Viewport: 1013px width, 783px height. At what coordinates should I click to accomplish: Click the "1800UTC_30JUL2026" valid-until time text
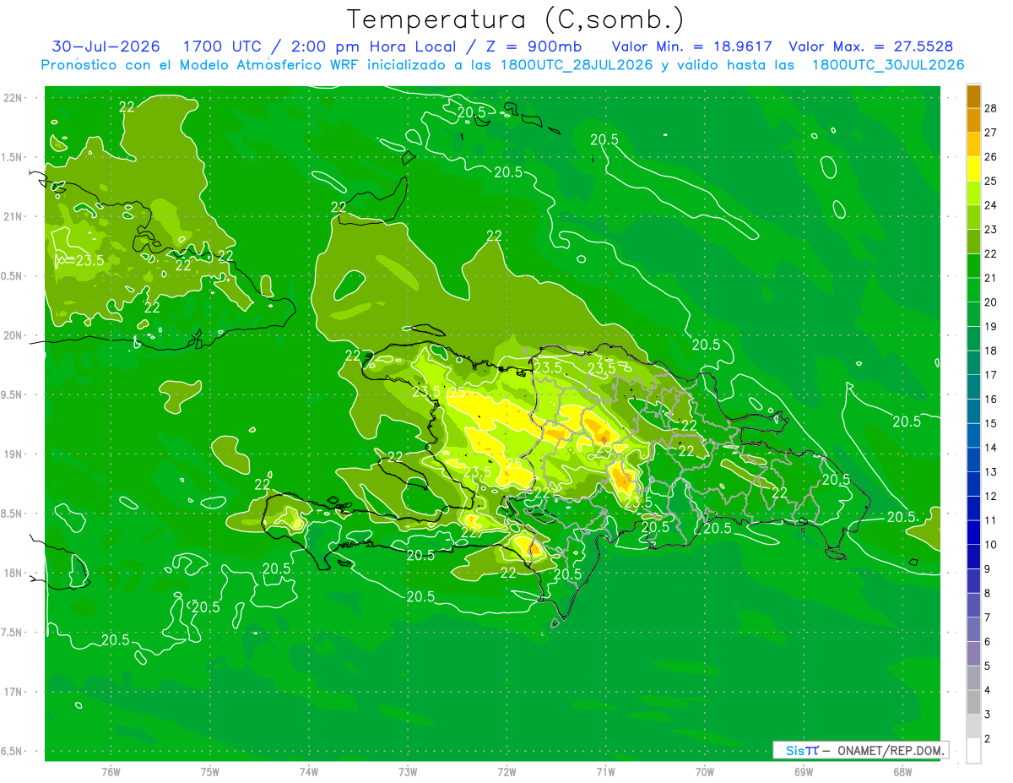(888, 65)
